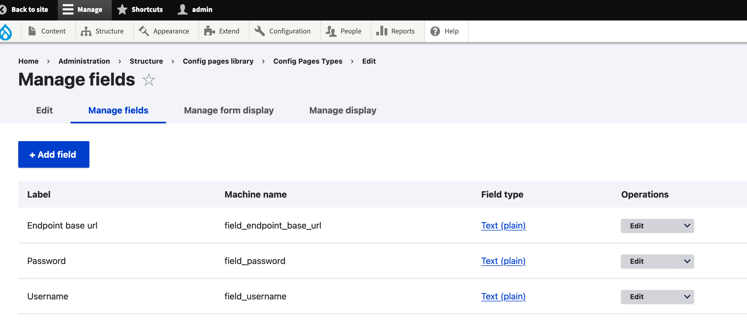This screenshot has height=321, width=747.
Task: Click the People users icon
Action: (331, 31)
